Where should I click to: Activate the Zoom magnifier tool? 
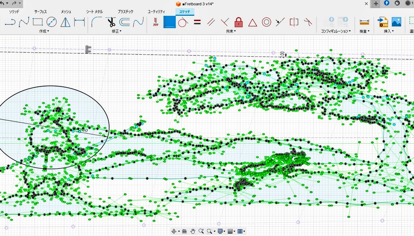(201, 231)
